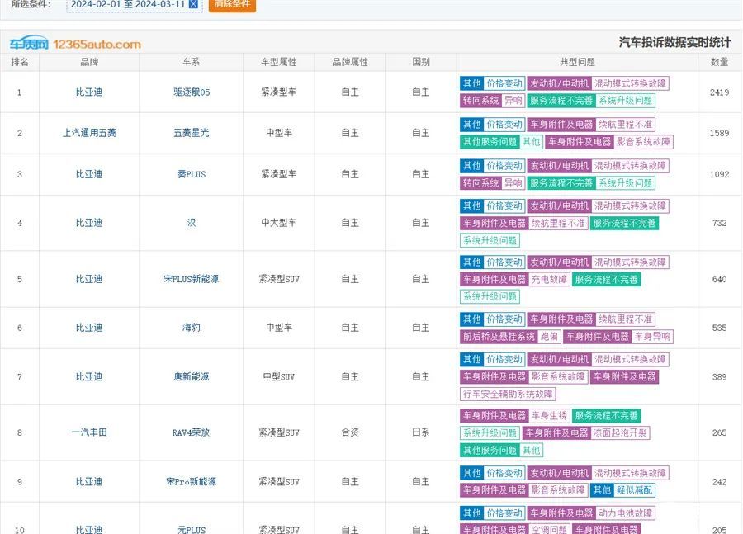
Task: Open the 元PLUS car series link
Action: 192,530
